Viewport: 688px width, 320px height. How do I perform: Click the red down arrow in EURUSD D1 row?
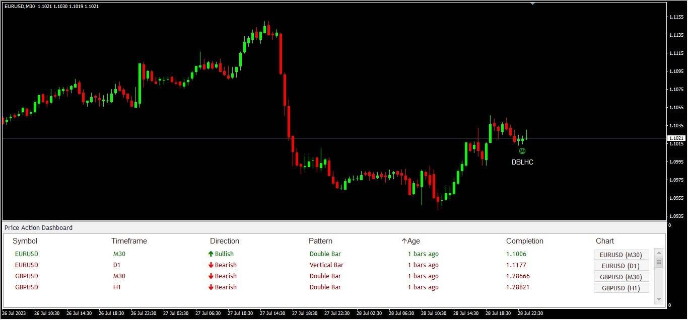211,265
